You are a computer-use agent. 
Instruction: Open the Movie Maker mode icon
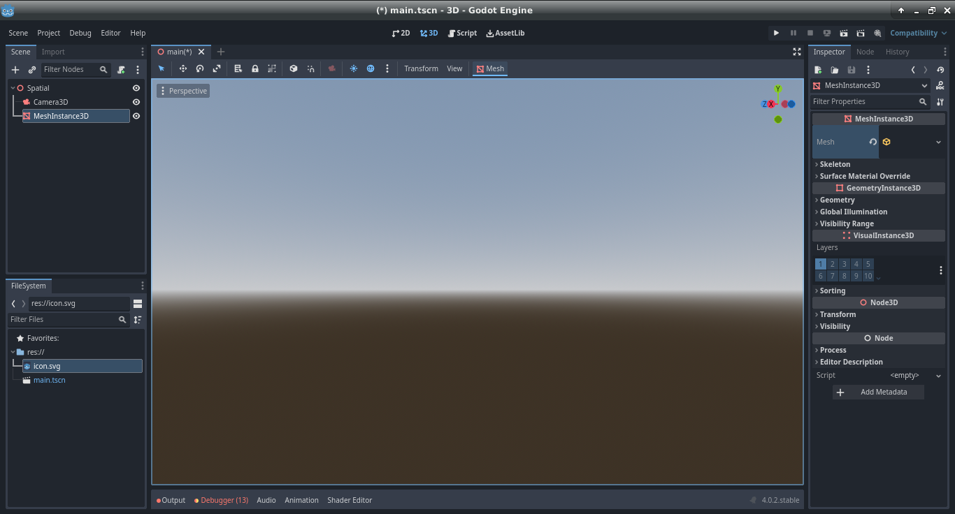click(x=877, y=33)
